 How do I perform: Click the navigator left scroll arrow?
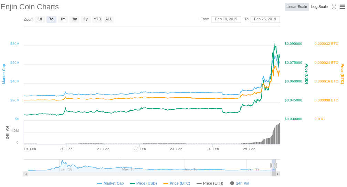coord(26,174)
